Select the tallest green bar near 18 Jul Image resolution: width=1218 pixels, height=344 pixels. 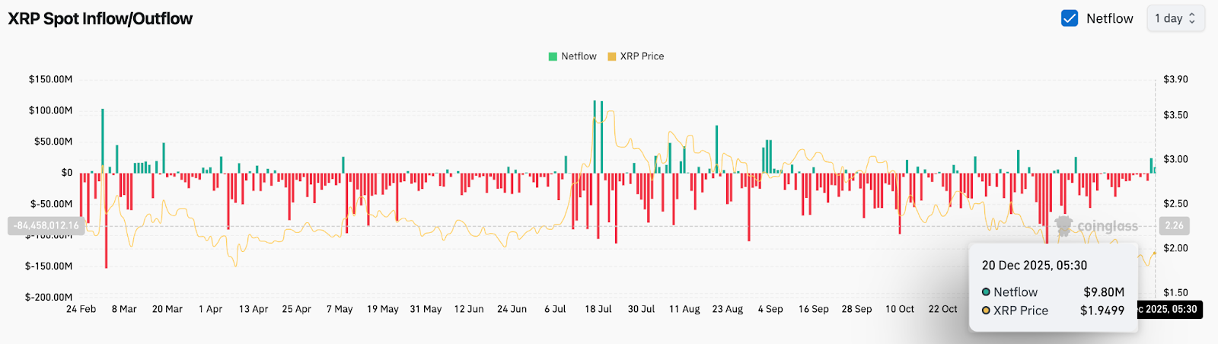point(595,137)
